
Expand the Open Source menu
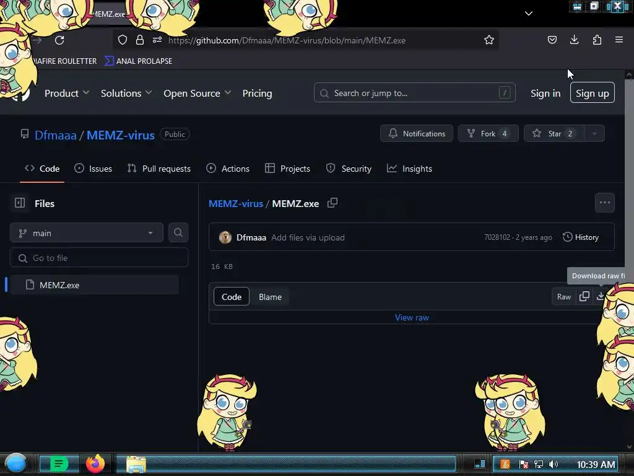[x=198, y=93]
